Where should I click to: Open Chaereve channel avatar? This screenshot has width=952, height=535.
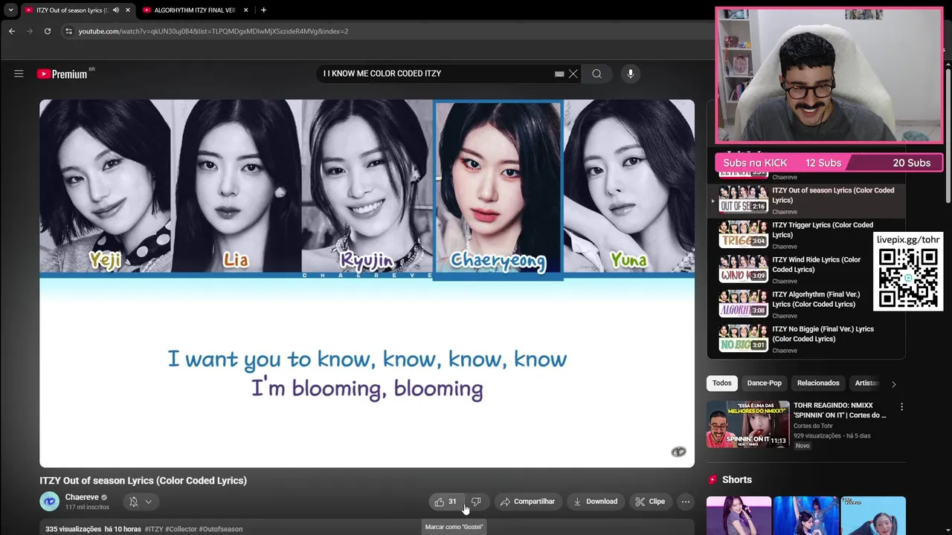pyautogui.click(x=49, y=502)
